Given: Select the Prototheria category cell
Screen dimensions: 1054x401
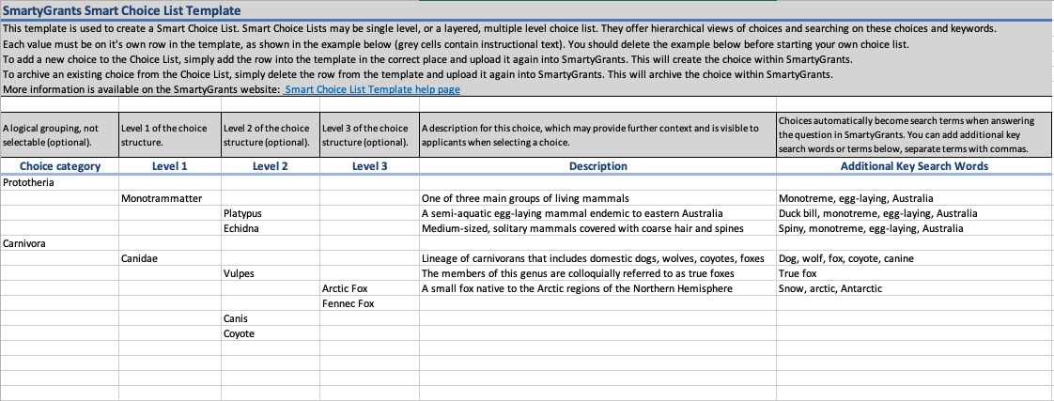Looking at the screenshot, I should click(x=29, y=182).
